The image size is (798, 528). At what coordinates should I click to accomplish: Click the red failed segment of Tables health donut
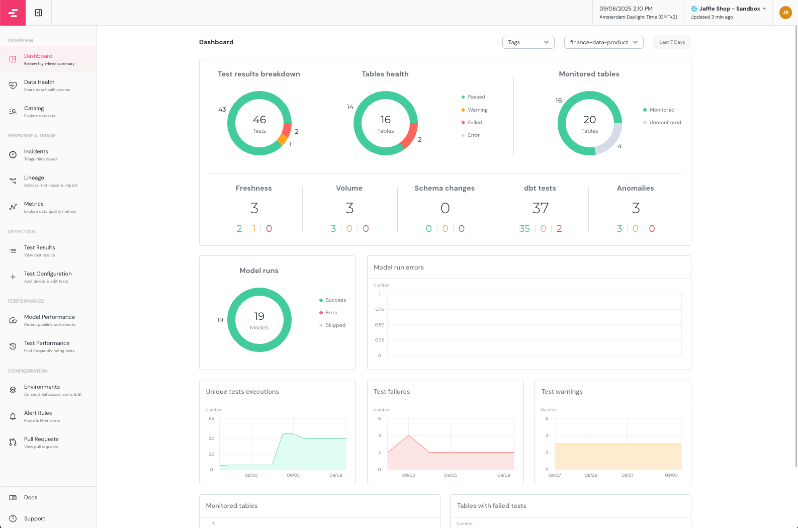tap(411, 136)
